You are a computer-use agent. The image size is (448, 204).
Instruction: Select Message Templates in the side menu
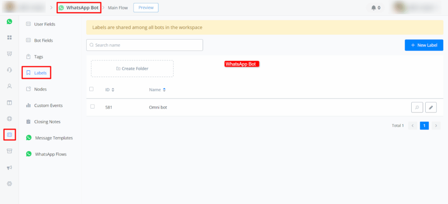pyautogui.click(x=53, y=138)
